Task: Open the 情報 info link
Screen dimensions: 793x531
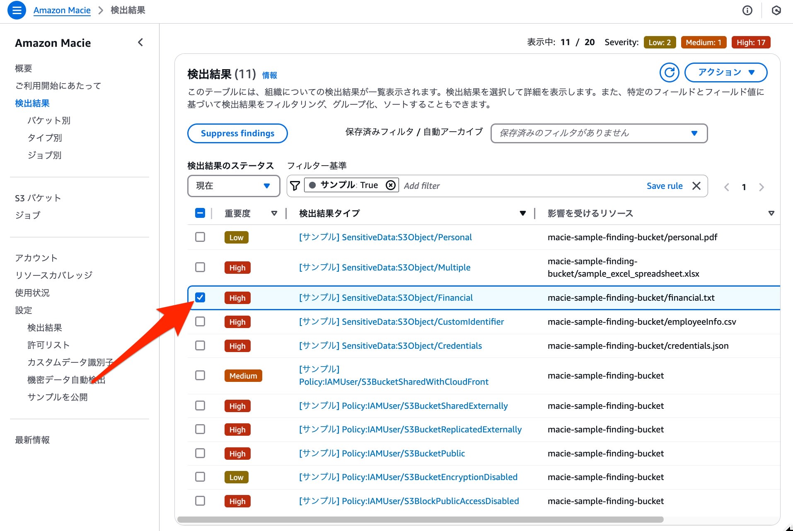Action: coord(270,75)
